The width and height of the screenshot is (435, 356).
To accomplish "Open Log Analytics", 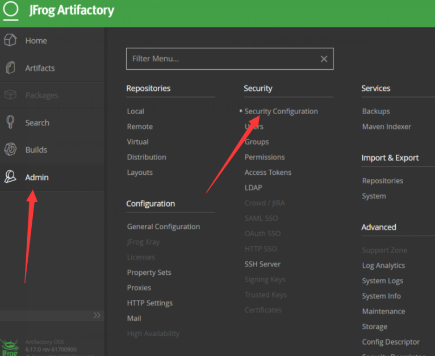I will pyautogui.click(x=383, y=266).
